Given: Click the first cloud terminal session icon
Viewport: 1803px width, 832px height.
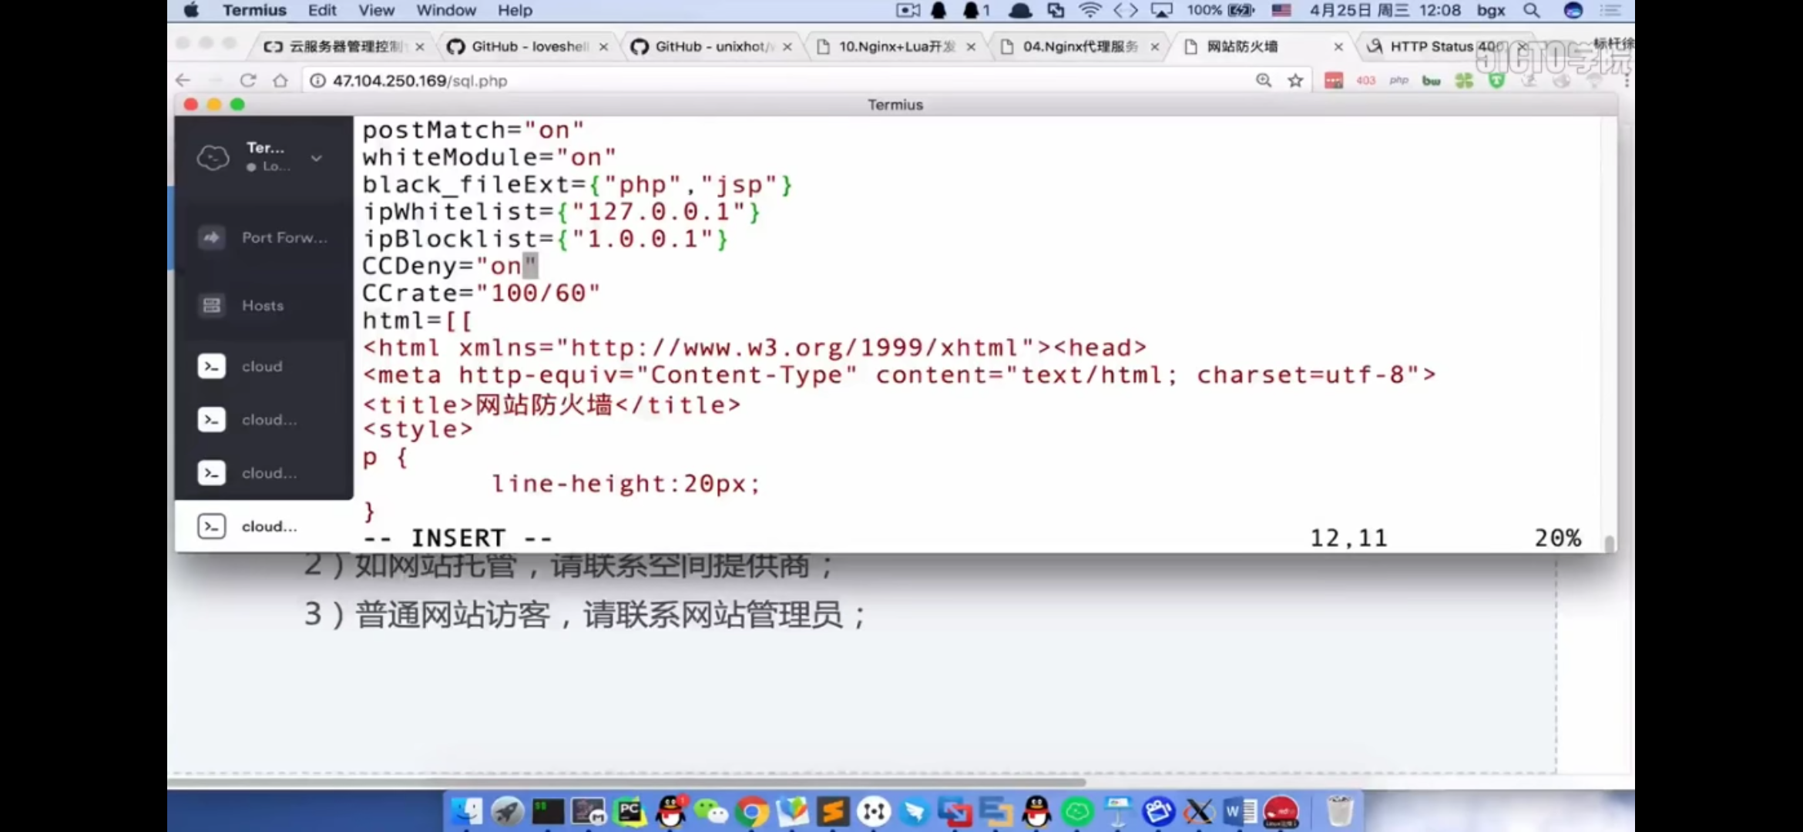Looking at the screenshot, I should coord(210,365).
